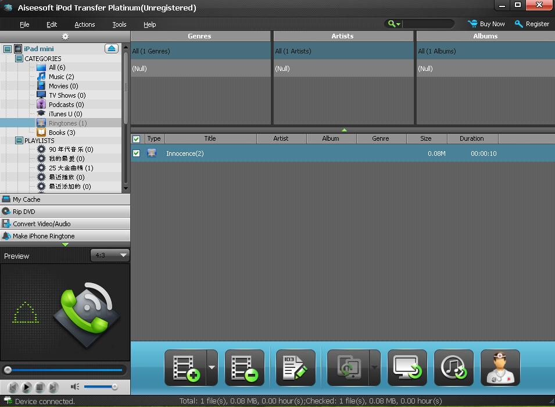The image size is (555, 407).
Task: Eject the iPad mini device
Action: click(x=112, y=48)
